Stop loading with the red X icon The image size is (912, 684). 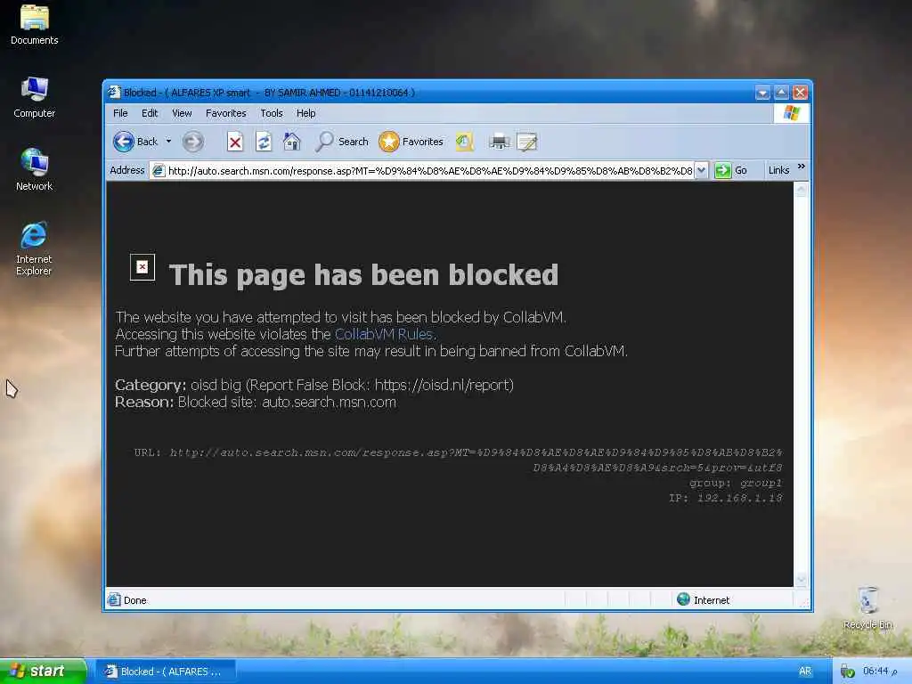235,142
